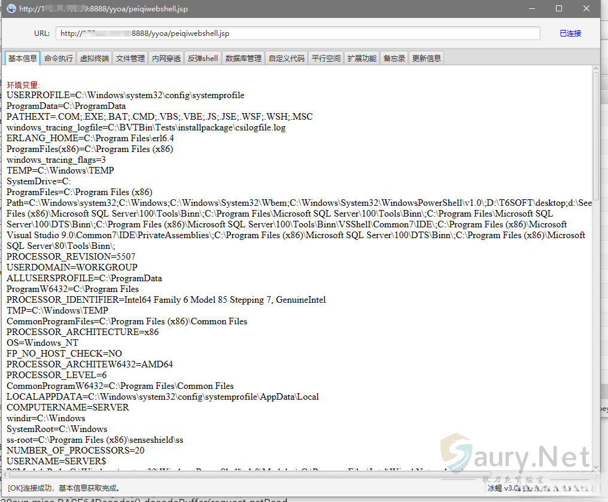Click the blue 已连接 status link
The height and width of the screenshot is (502, 608).
click(570, 34)
